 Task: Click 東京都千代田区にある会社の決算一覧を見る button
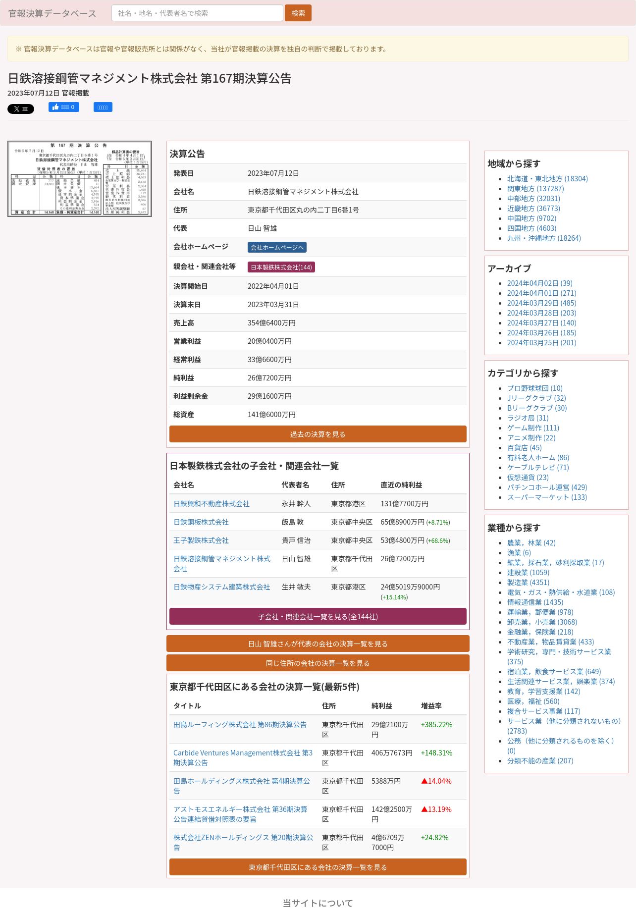[x=318, y=867]
